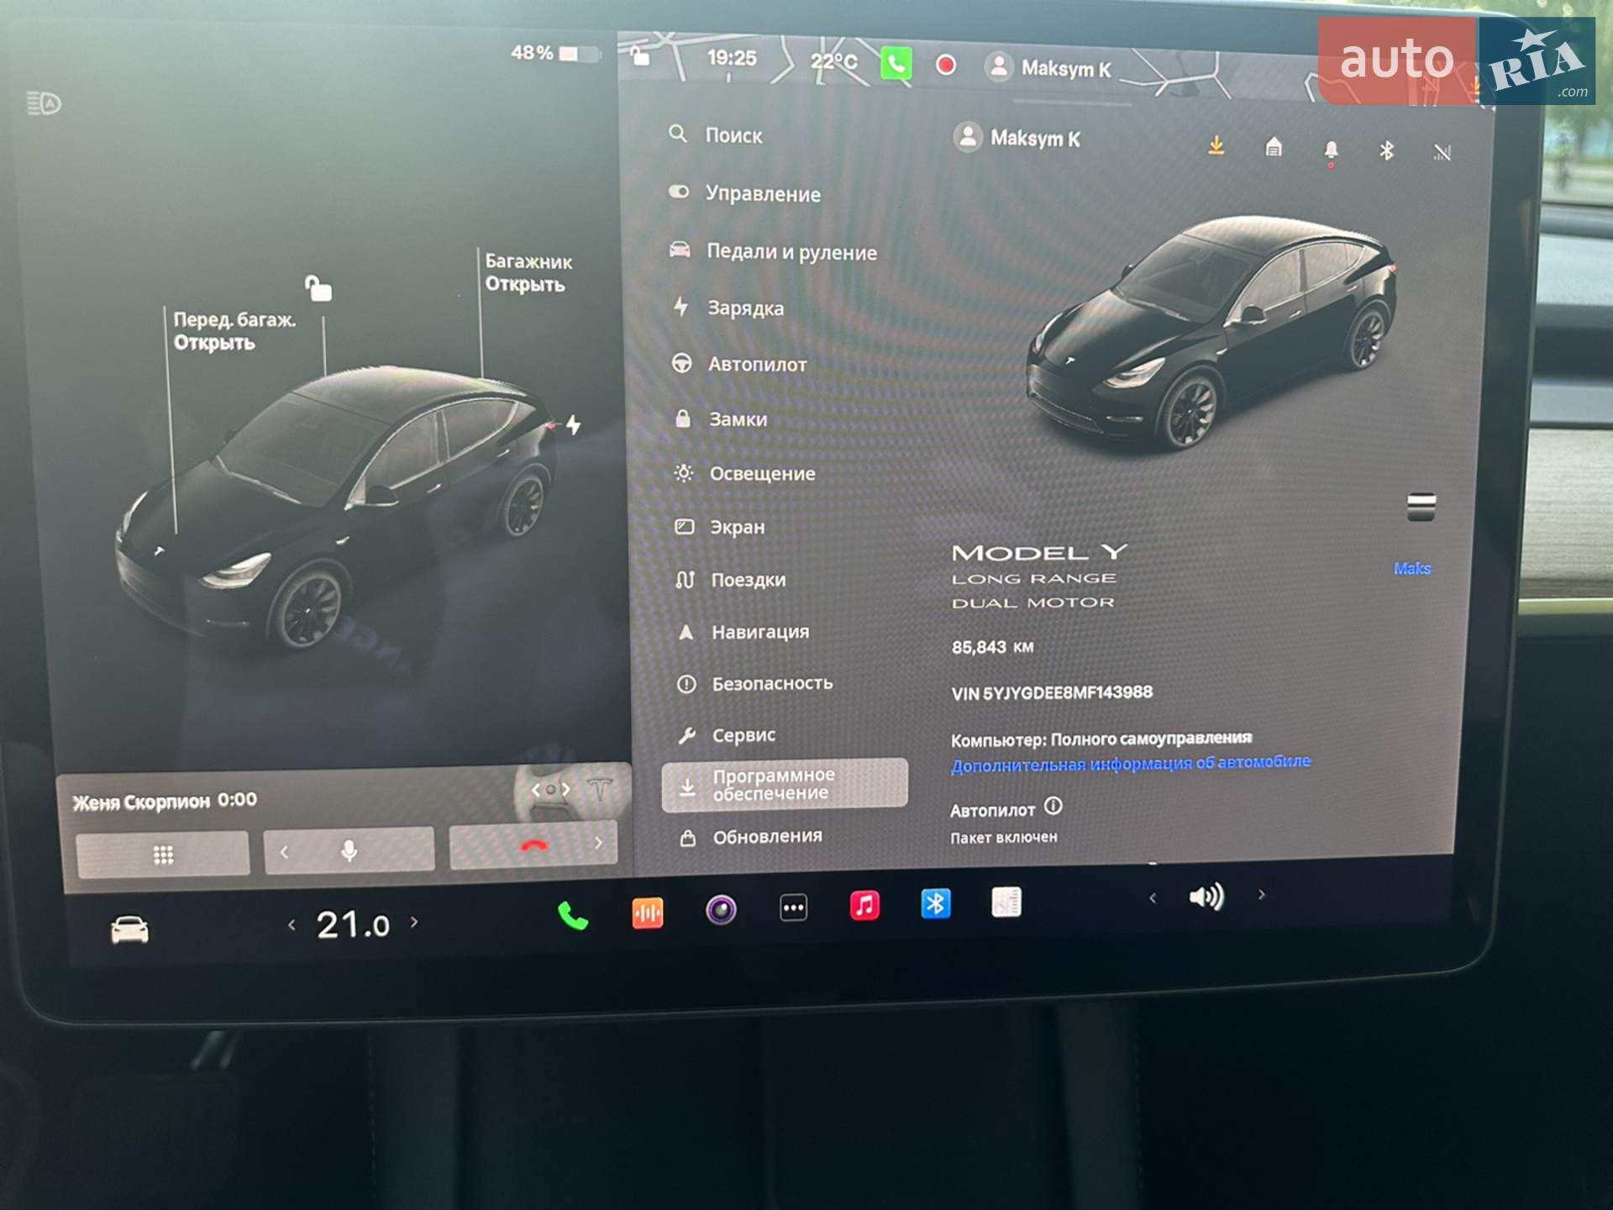End the call with red hang-up button
The image size is (1613, 1210).
(x=533, y=845)
